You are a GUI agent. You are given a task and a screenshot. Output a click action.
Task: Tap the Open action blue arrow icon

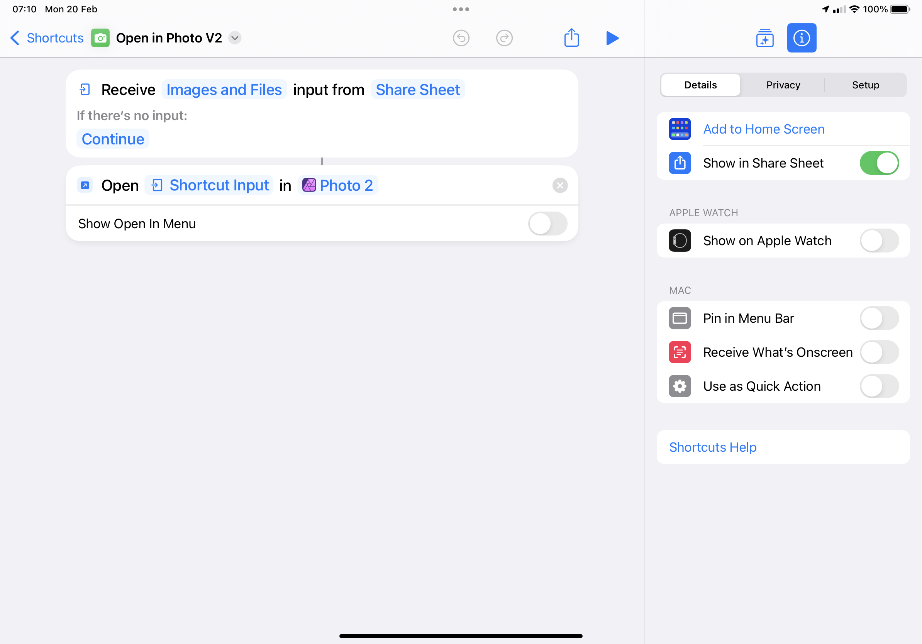click(x=85, y=185)
